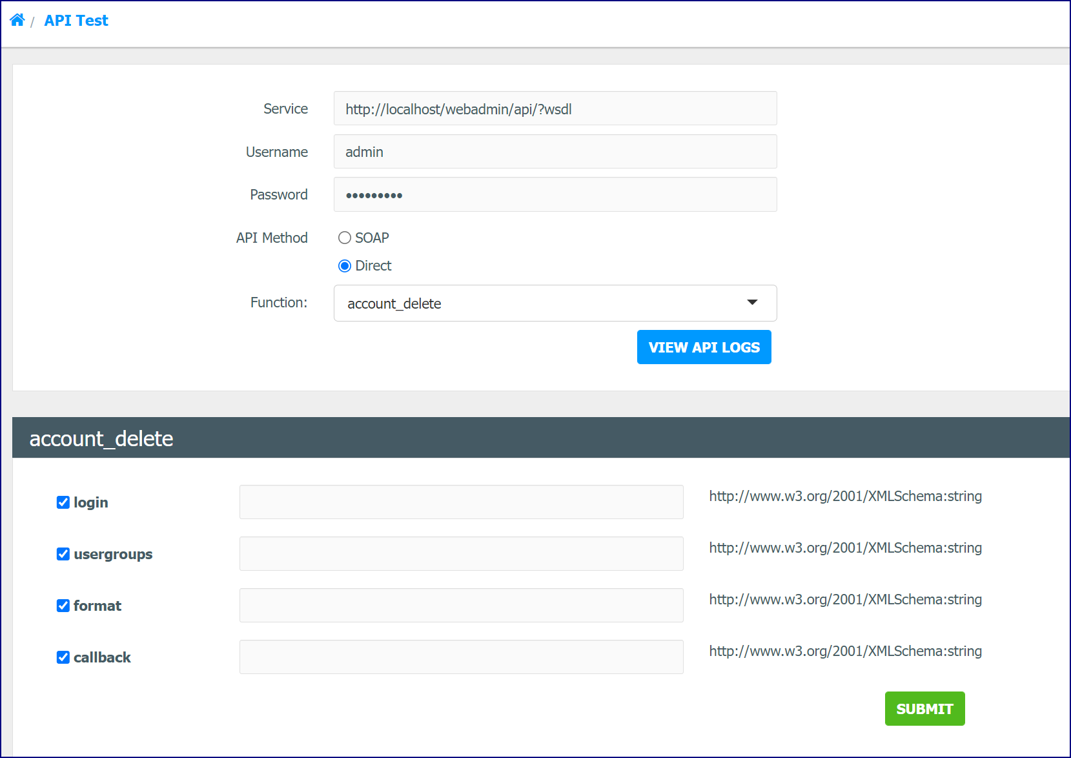The width and height of the screenshot is (1071, 758).
Task: Select the Direct API method
Action: (x=345, y=266)
